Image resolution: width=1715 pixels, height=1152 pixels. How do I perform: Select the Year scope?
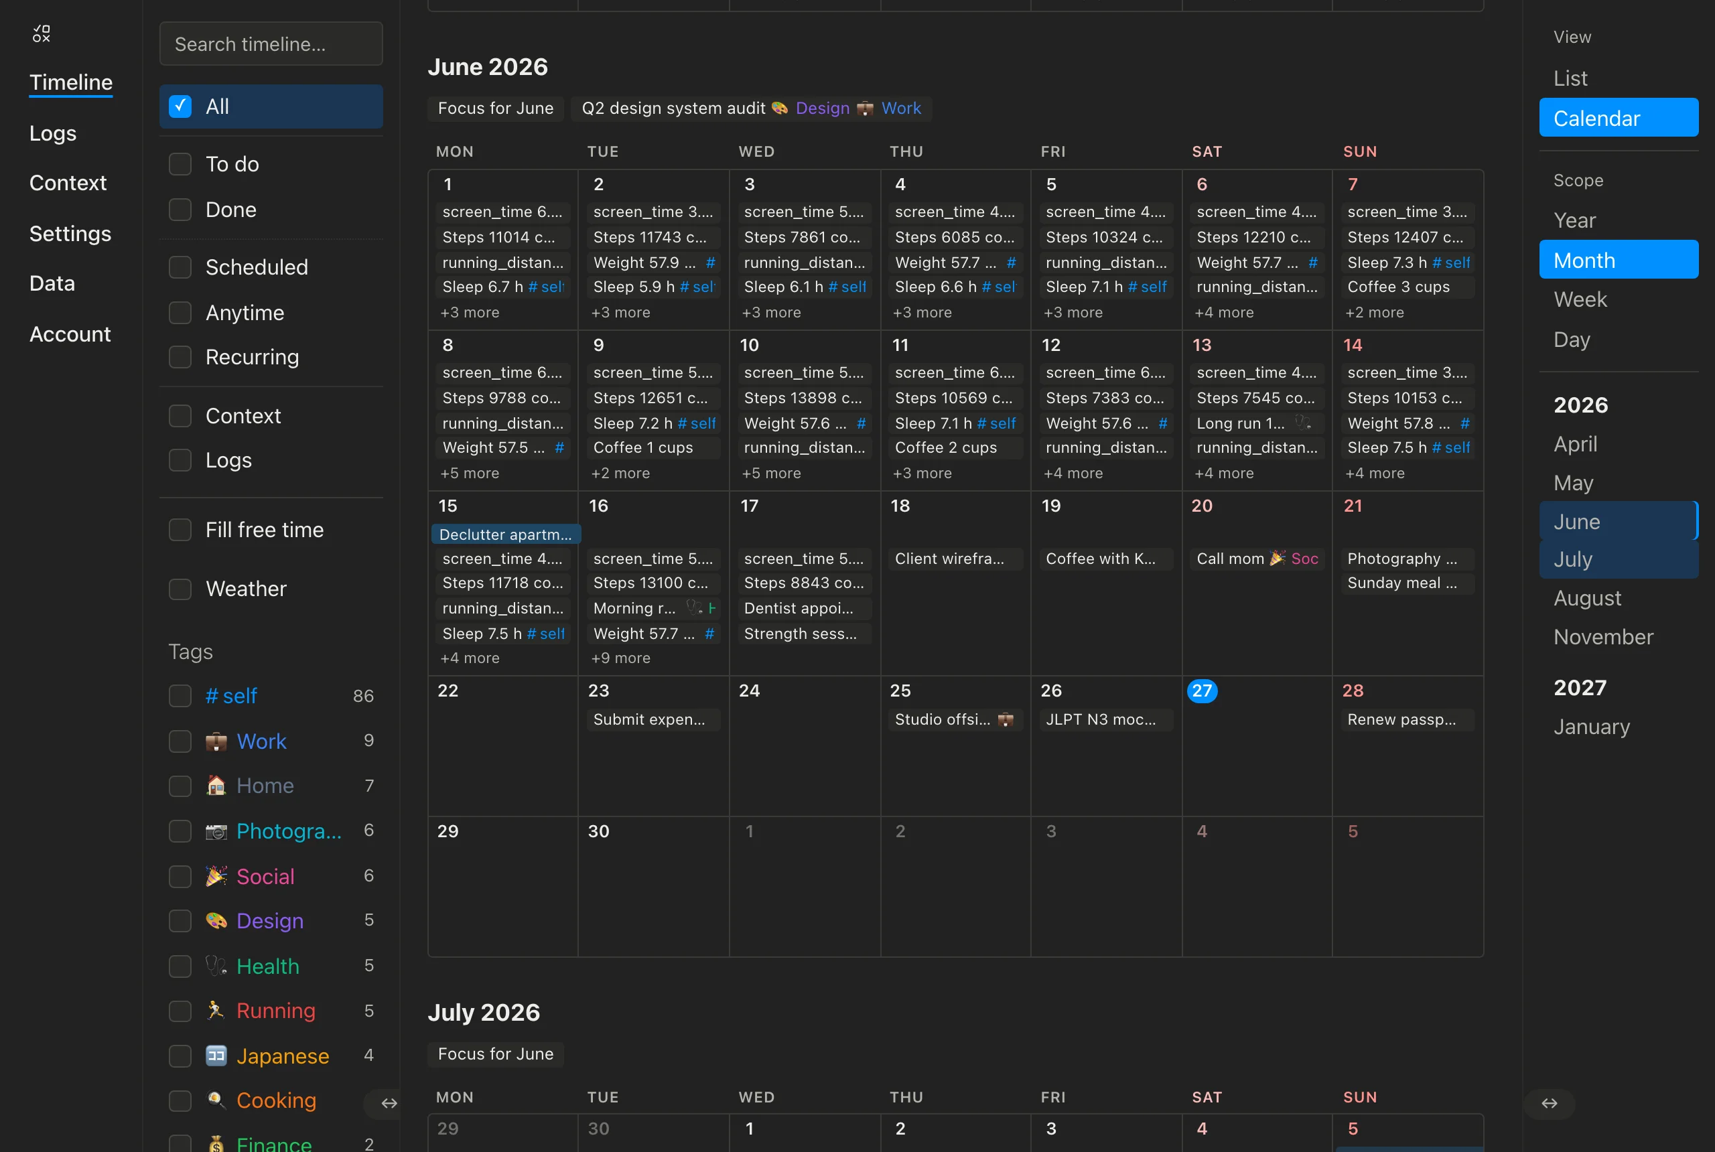click(x=1619, y=220)
